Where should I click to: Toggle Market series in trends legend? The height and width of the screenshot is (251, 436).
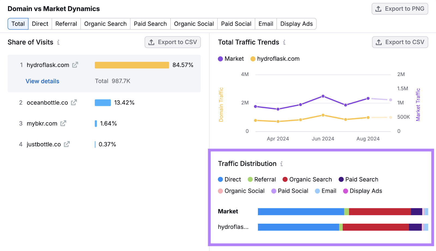(231, 59)
